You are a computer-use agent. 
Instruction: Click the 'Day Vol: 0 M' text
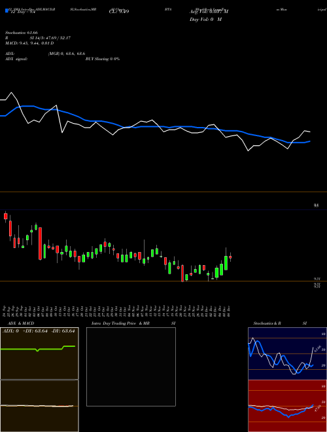coord(205,19)
